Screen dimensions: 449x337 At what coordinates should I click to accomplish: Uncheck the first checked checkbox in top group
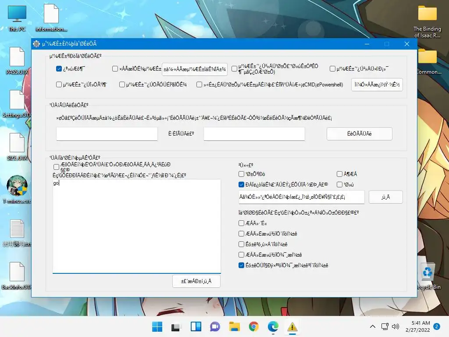(x=59, y=69)
